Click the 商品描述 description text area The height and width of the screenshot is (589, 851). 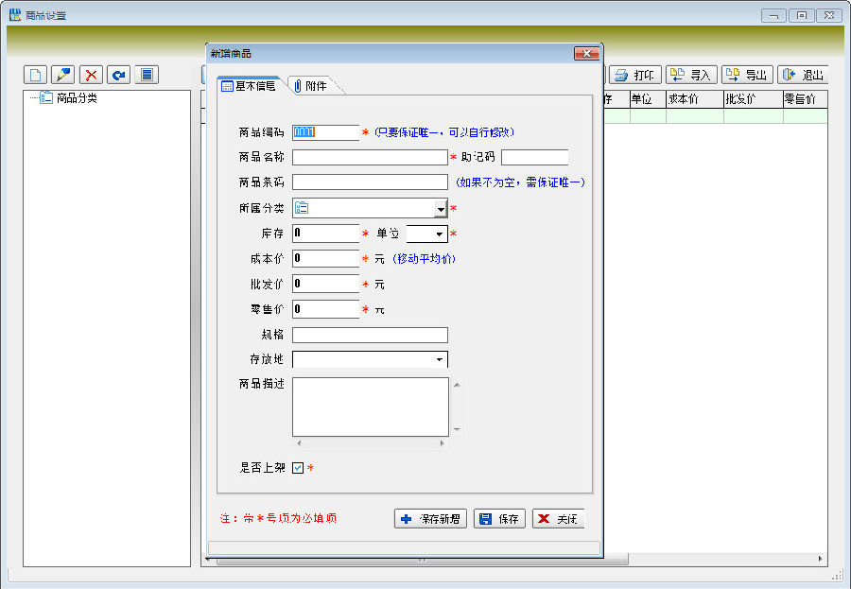tap(370, 407)
